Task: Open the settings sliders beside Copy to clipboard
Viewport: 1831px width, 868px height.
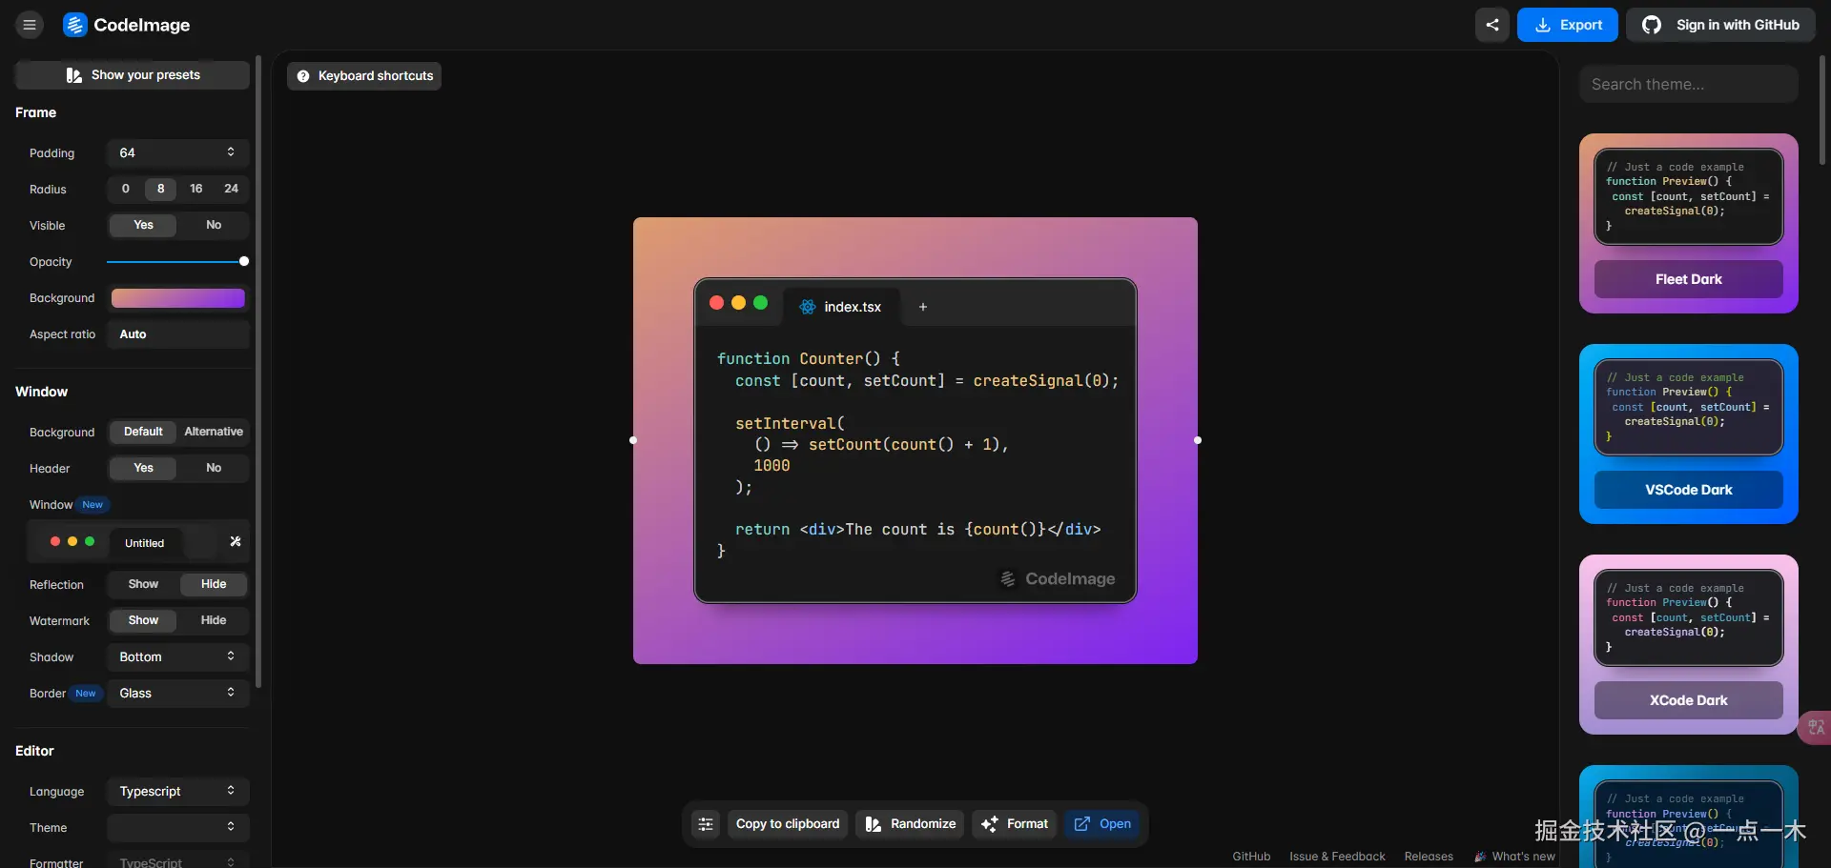Action: tap(705, 824)
